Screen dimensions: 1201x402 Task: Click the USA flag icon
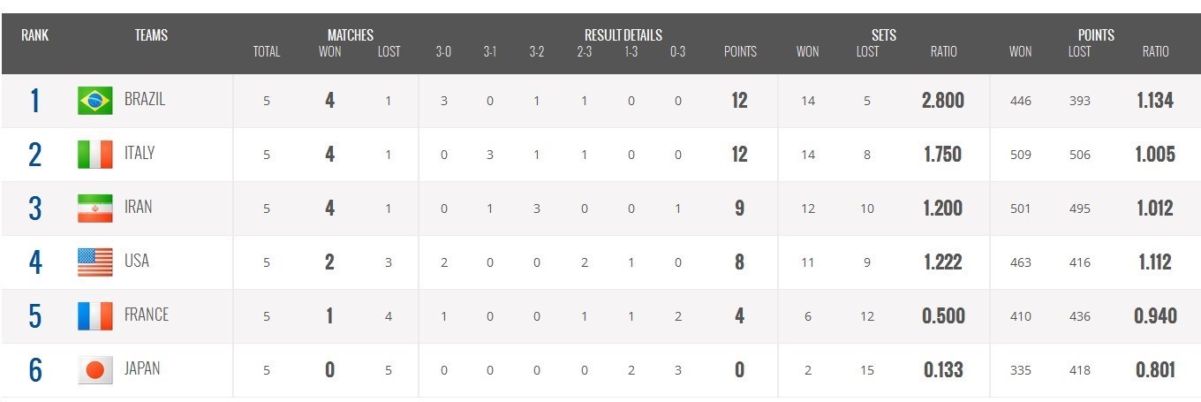pyautogui.click(x=94, y=262)
